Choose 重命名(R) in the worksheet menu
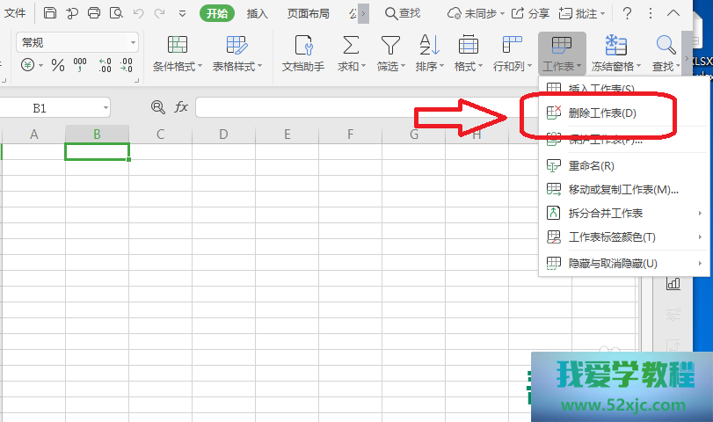This screenshot has height=422, width=713. 591,165
